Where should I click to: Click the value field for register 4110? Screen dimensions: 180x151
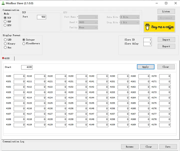(x=40, y=76)
